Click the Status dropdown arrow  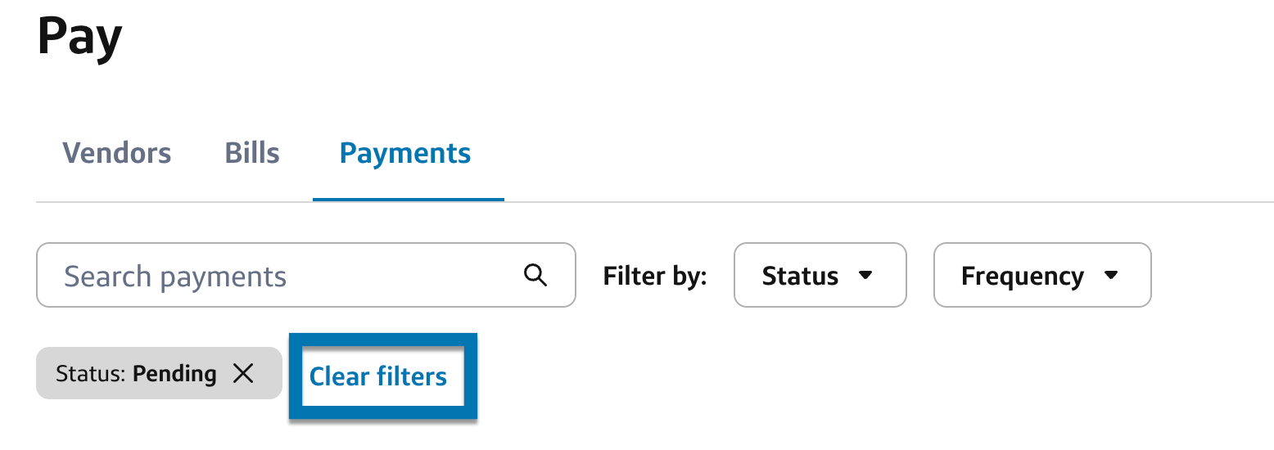click(x=865, y=276)
